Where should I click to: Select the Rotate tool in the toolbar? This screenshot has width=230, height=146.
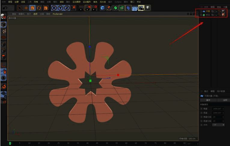coord(39,8)
